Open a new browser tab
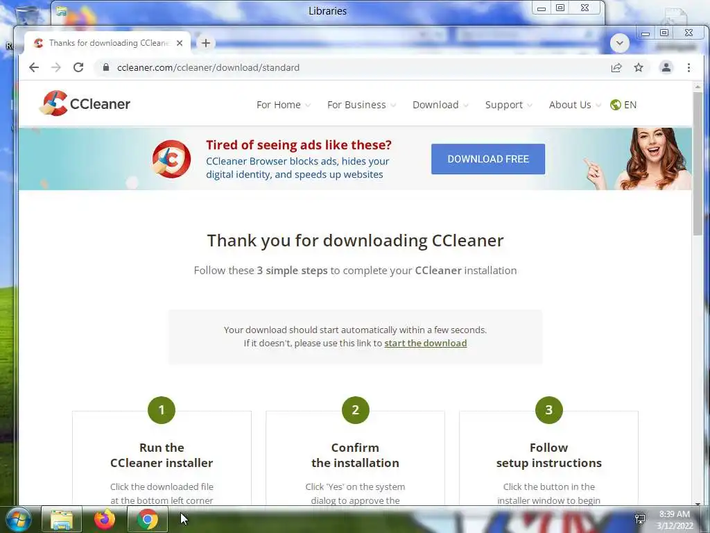 [x=206, y=43]
